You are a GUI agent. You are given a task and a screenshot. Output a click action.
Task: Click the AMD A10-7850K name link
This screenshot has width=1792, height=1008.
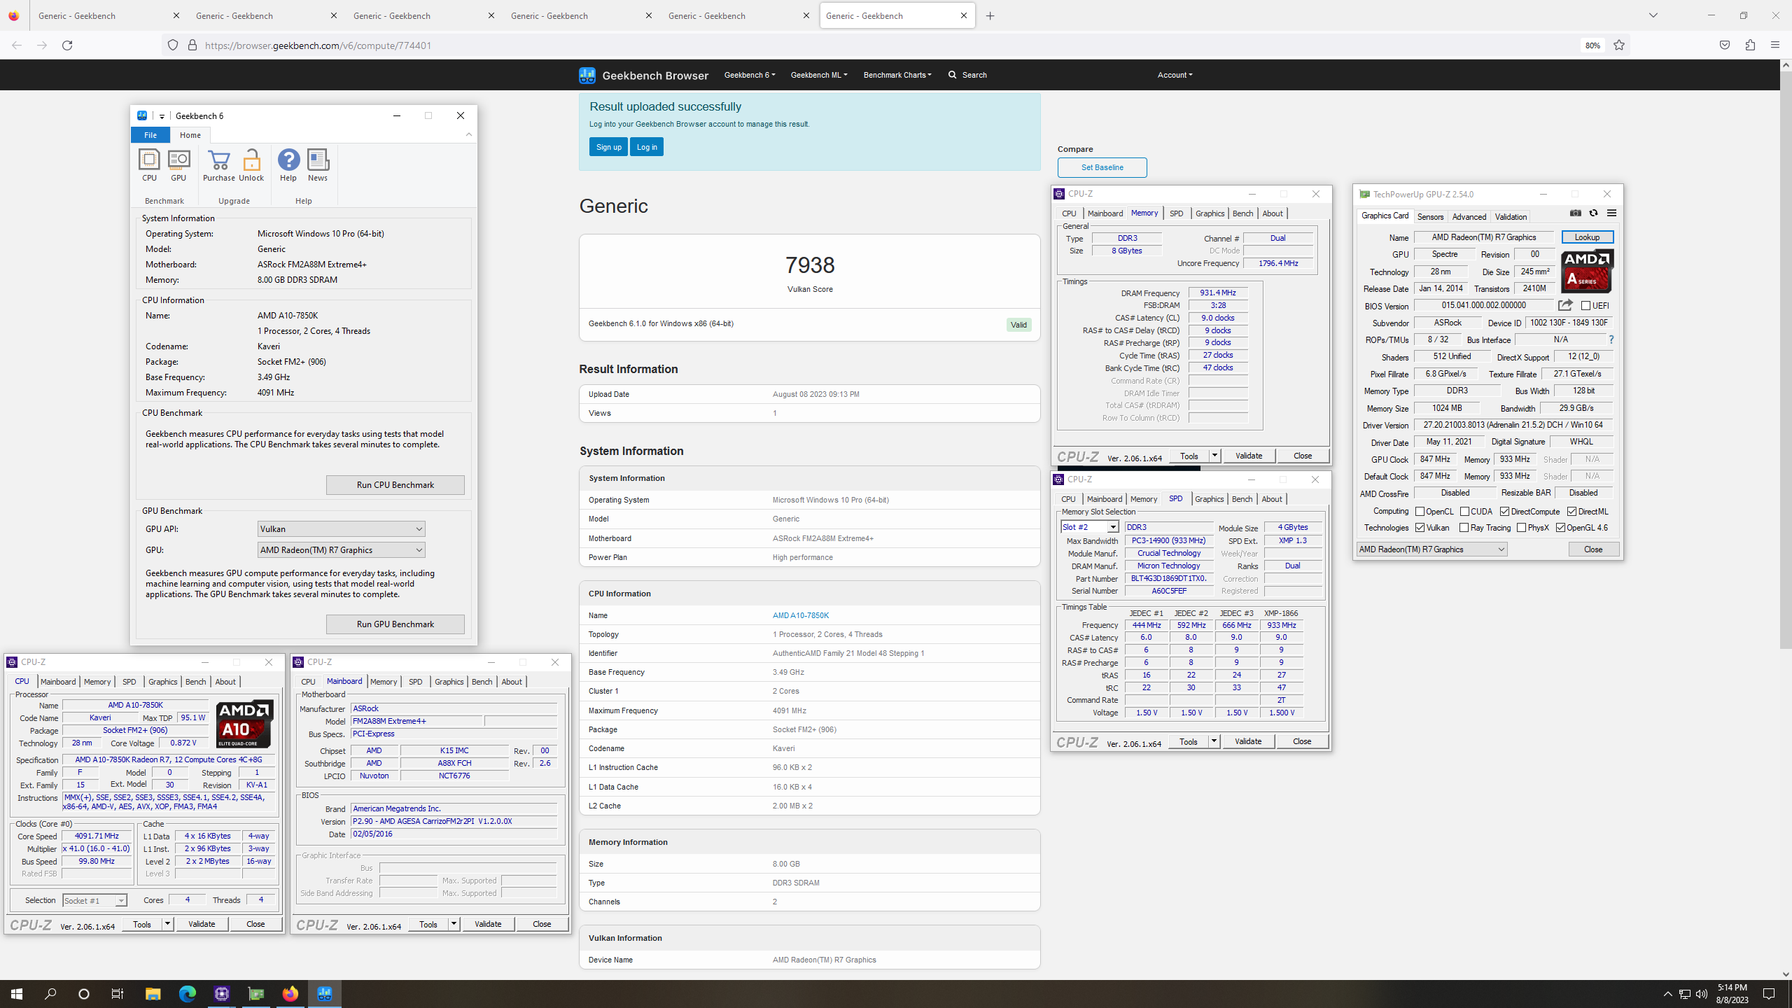801,615
